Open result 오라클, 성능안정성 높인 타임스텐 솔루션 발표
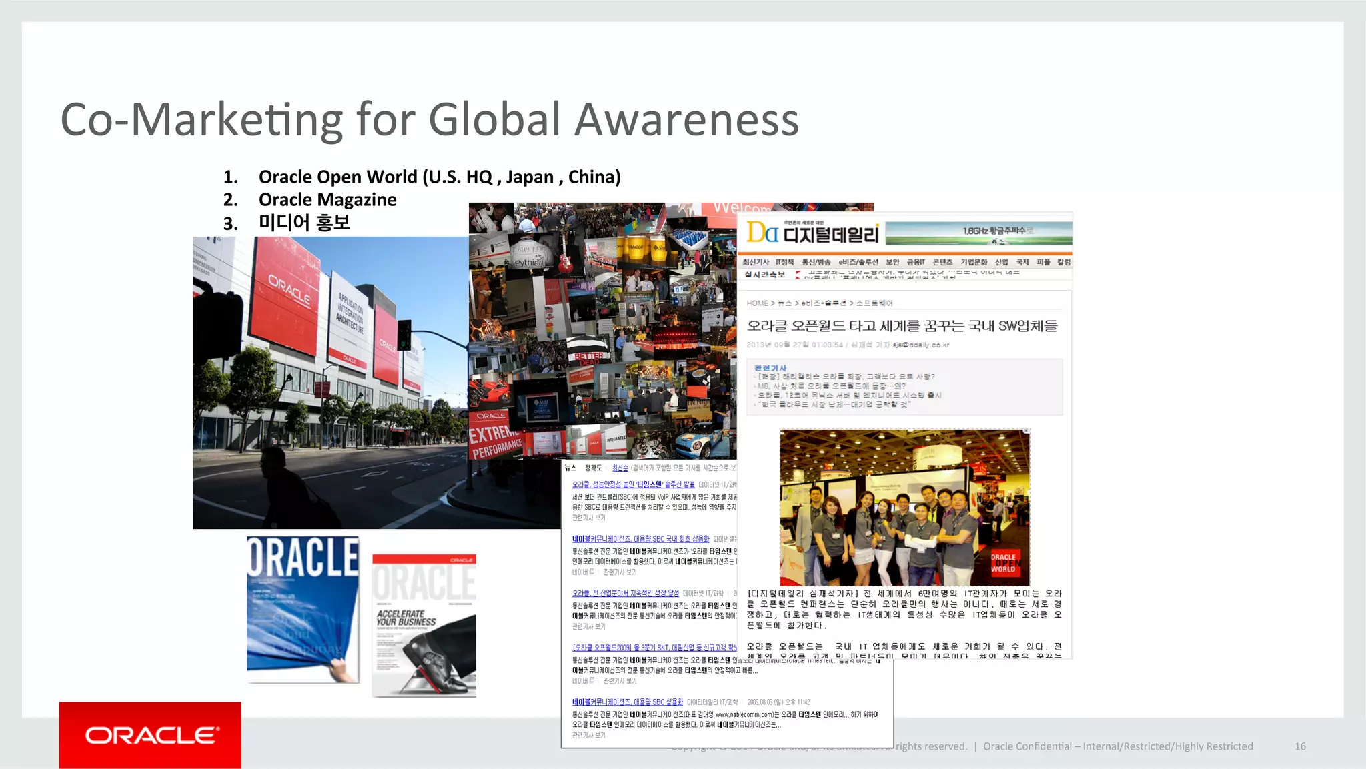1366x769 pixels. [633, 484]
